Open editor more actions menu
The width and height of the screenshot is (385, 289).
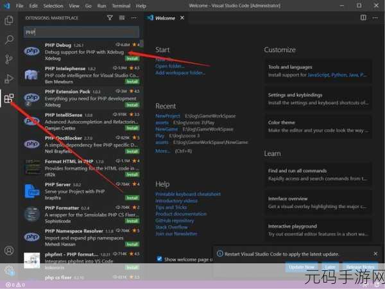[x=375, y=18]
